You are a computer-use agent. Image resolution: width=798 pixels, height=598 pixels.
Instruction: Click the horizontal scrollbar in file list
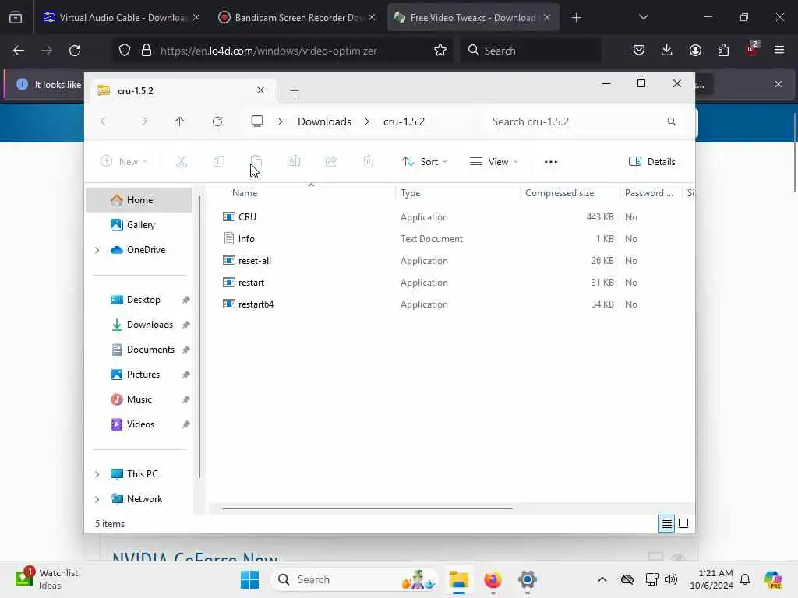coord(367,508)
